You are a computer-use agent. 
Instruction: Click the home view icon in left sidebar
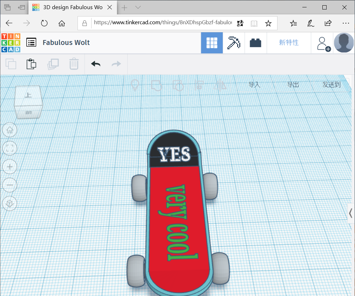[9, 130]
